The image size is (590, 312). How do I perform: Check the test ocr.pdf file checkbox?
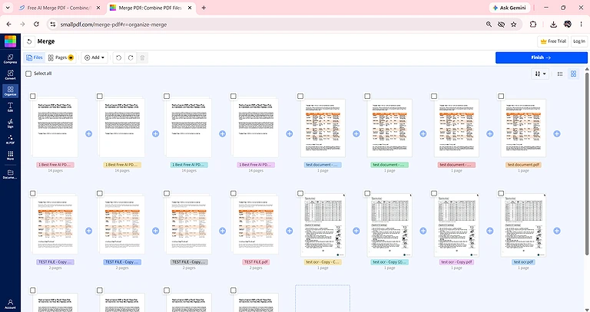501,193
